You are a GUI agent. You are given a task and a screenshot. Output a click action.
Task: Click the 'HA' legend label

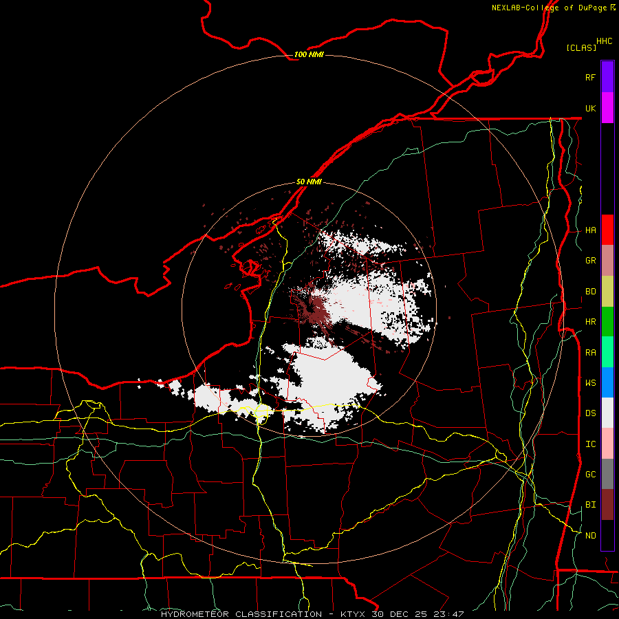590,230
